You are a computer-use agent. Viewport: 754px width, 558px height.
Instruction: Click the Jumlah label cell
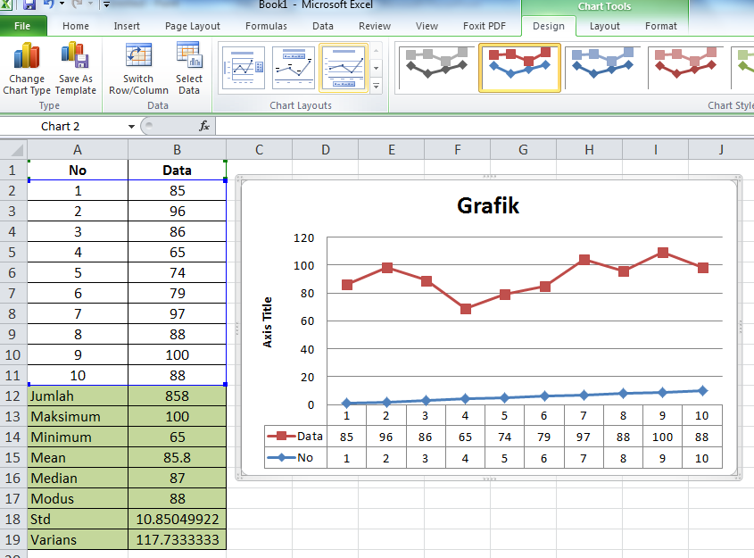(78, 396)
